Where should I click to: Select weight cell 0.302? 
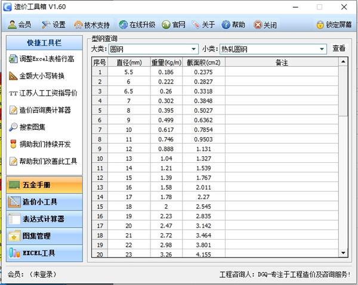click(166, 101)
